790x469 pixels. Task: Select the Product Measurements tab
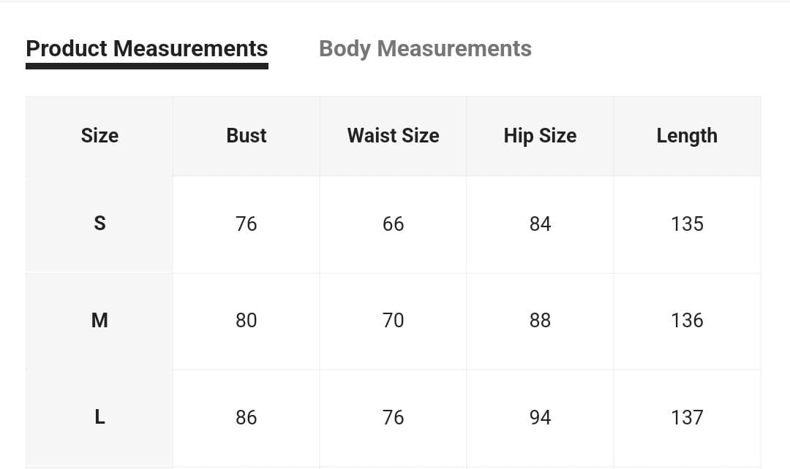click(x=146, y=49)
